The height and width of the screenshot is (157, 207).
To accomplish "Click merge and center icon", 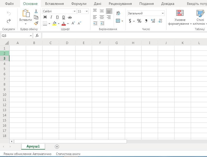I will tap(118, 21).
